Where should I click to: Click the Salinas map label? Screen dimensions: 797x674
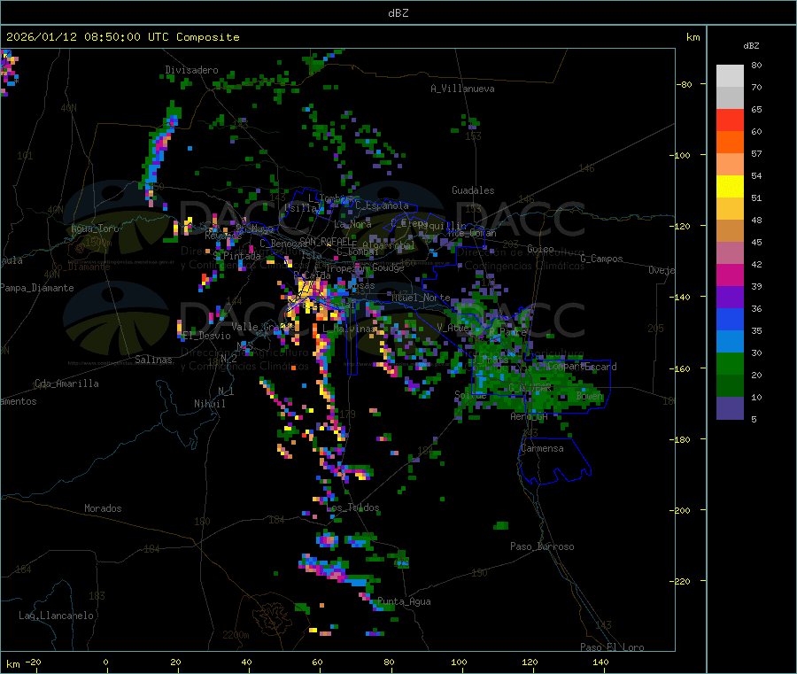click(x=153, y=360)
